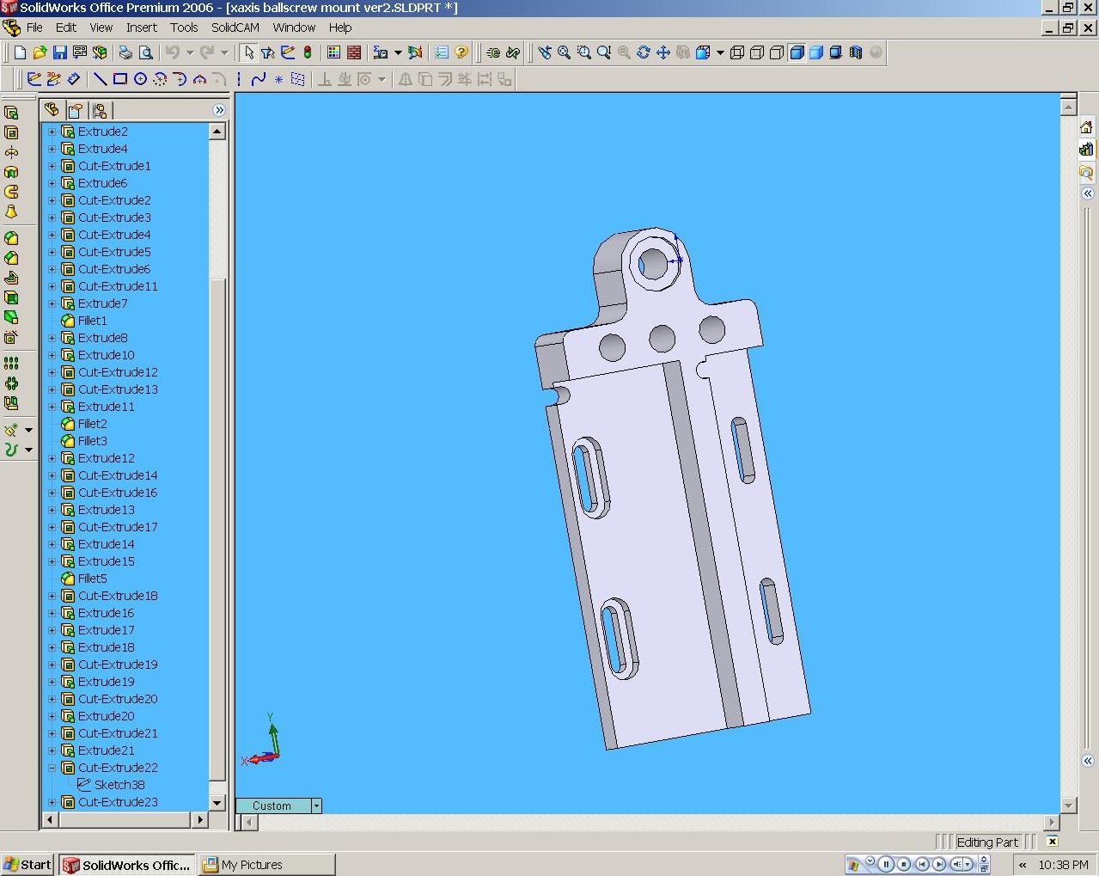This screenshot has width=1099, height=876.
Task: Toggle Shaded With Edges display mode
Action: point(797,52)
